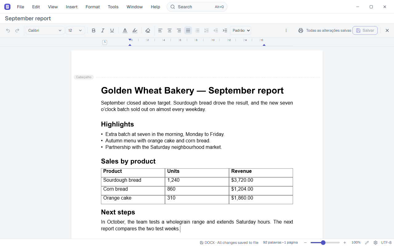Open the font size 12 dropdown
This screenshot has height=246, width=394.
click(x=75, y=30)
